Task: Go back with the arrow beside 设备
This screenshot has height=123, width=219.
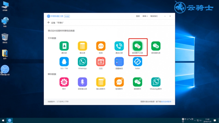Action: [x=49, y=22]
